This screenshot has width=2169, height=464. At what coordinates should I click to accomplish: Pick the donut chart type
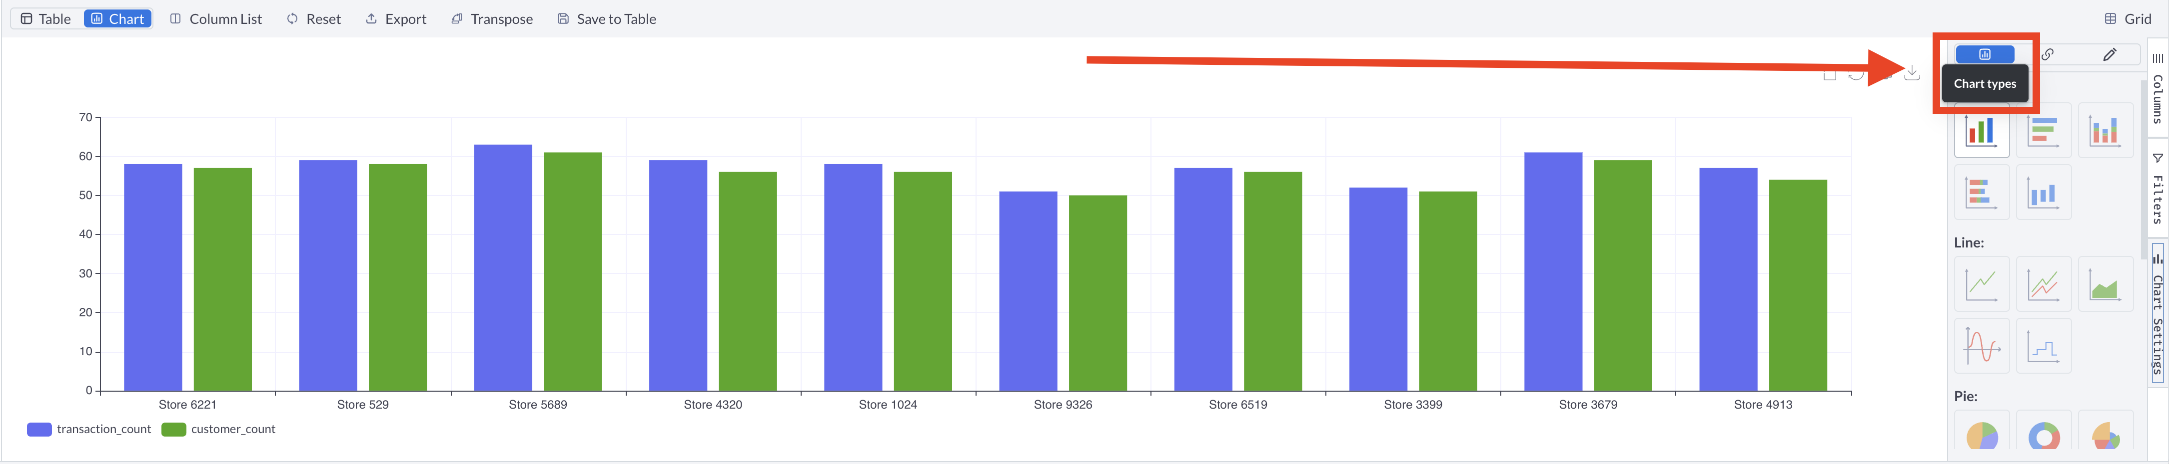pyautogui.click(x=2045, y=436)
